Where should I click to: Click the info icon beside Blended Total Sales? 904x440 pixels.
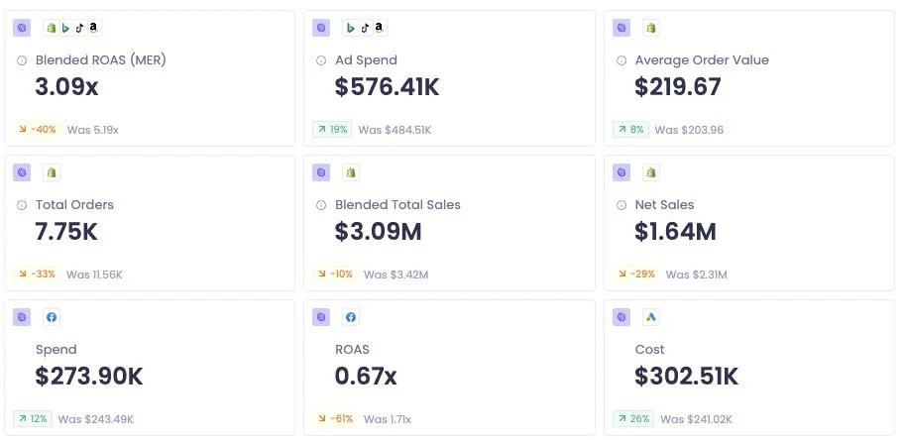tap(321, 205)
